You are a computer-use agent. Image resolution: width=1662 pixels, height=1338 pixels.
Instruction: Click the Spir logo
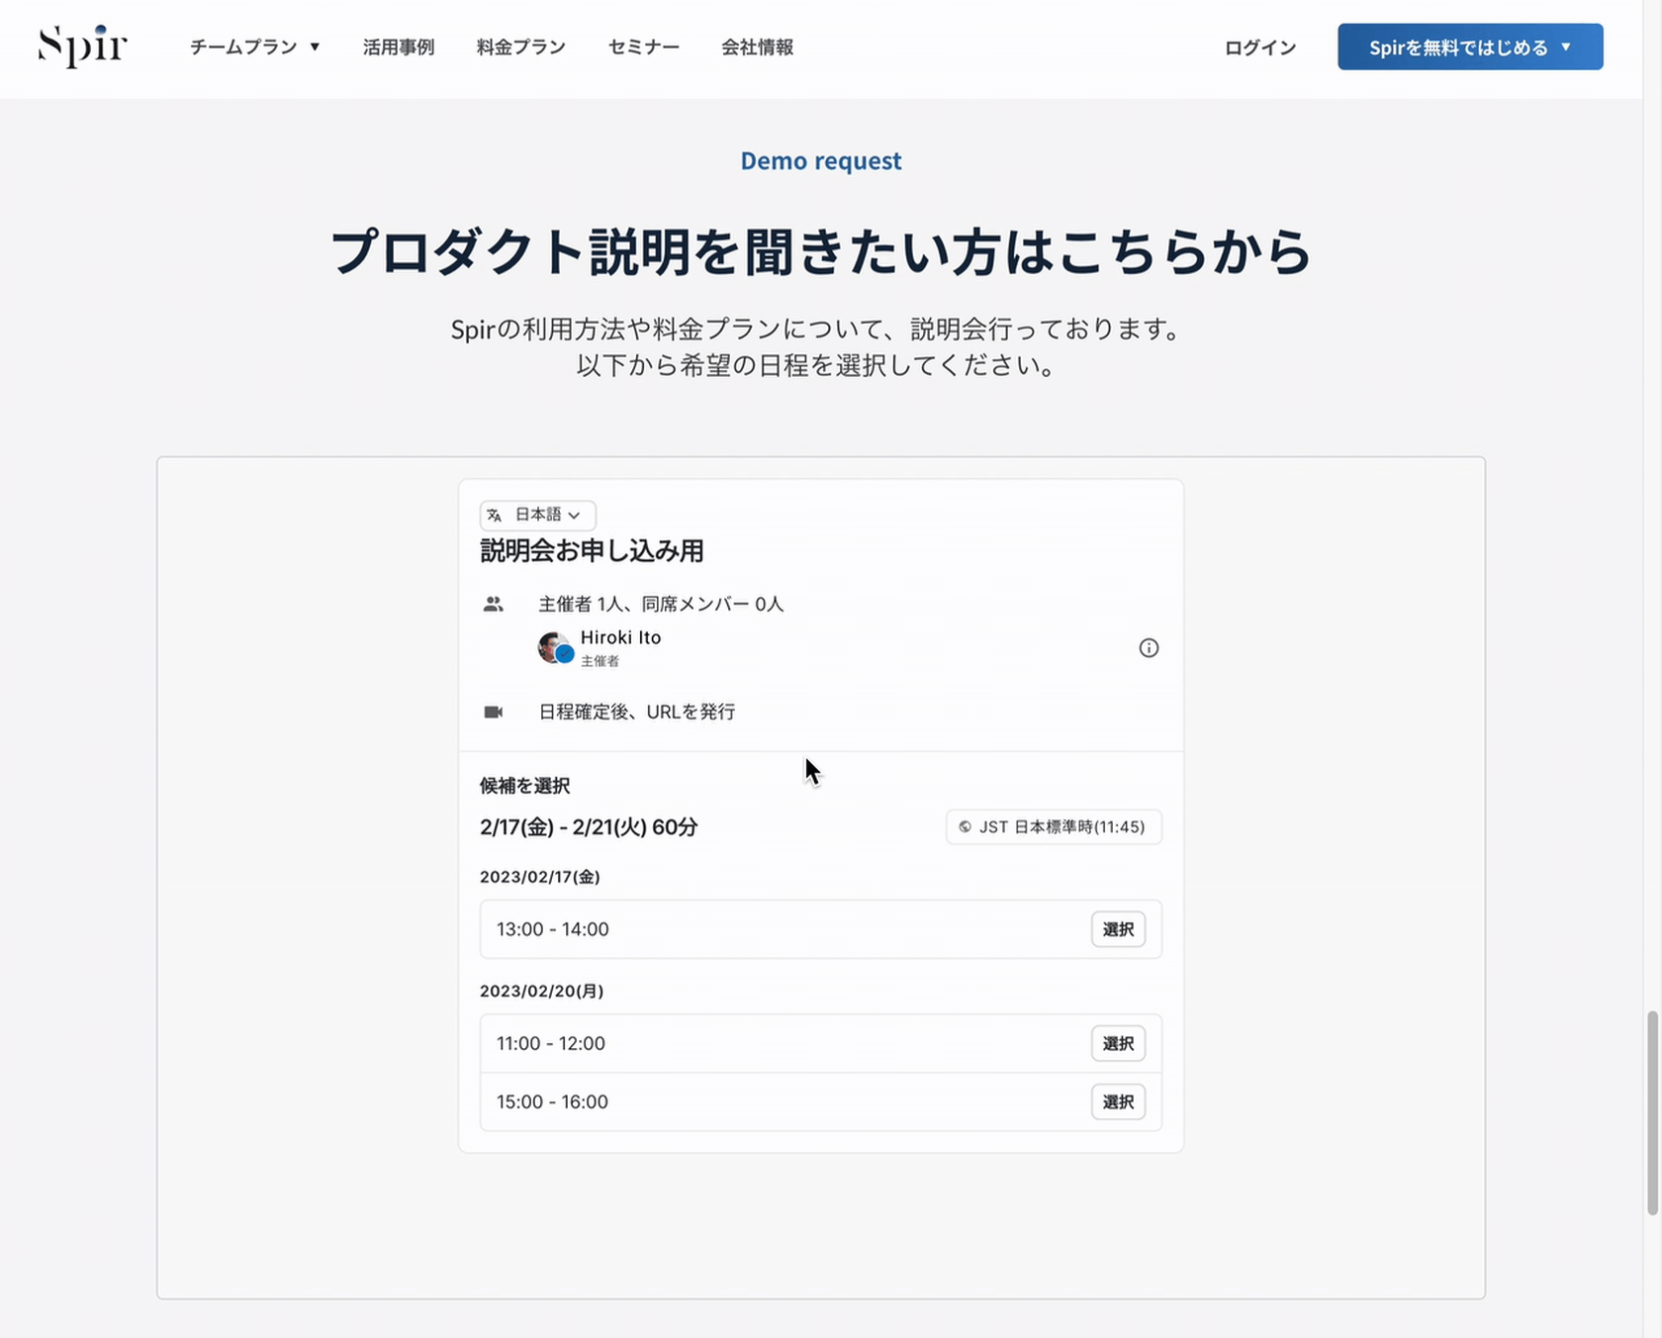pyautogui.click(x=83, y=47)
